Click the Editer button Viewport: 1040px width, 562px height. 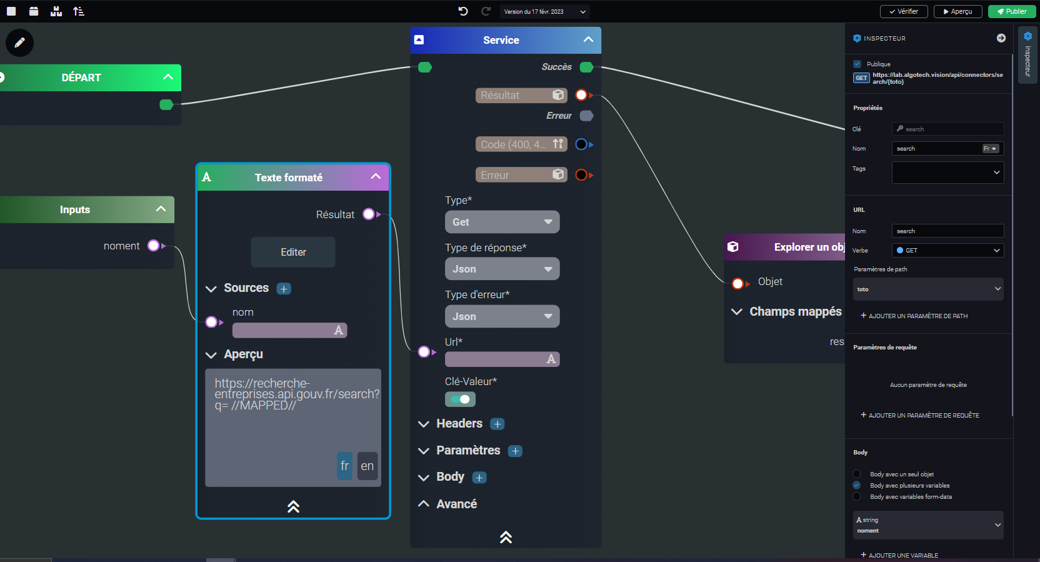293,252
